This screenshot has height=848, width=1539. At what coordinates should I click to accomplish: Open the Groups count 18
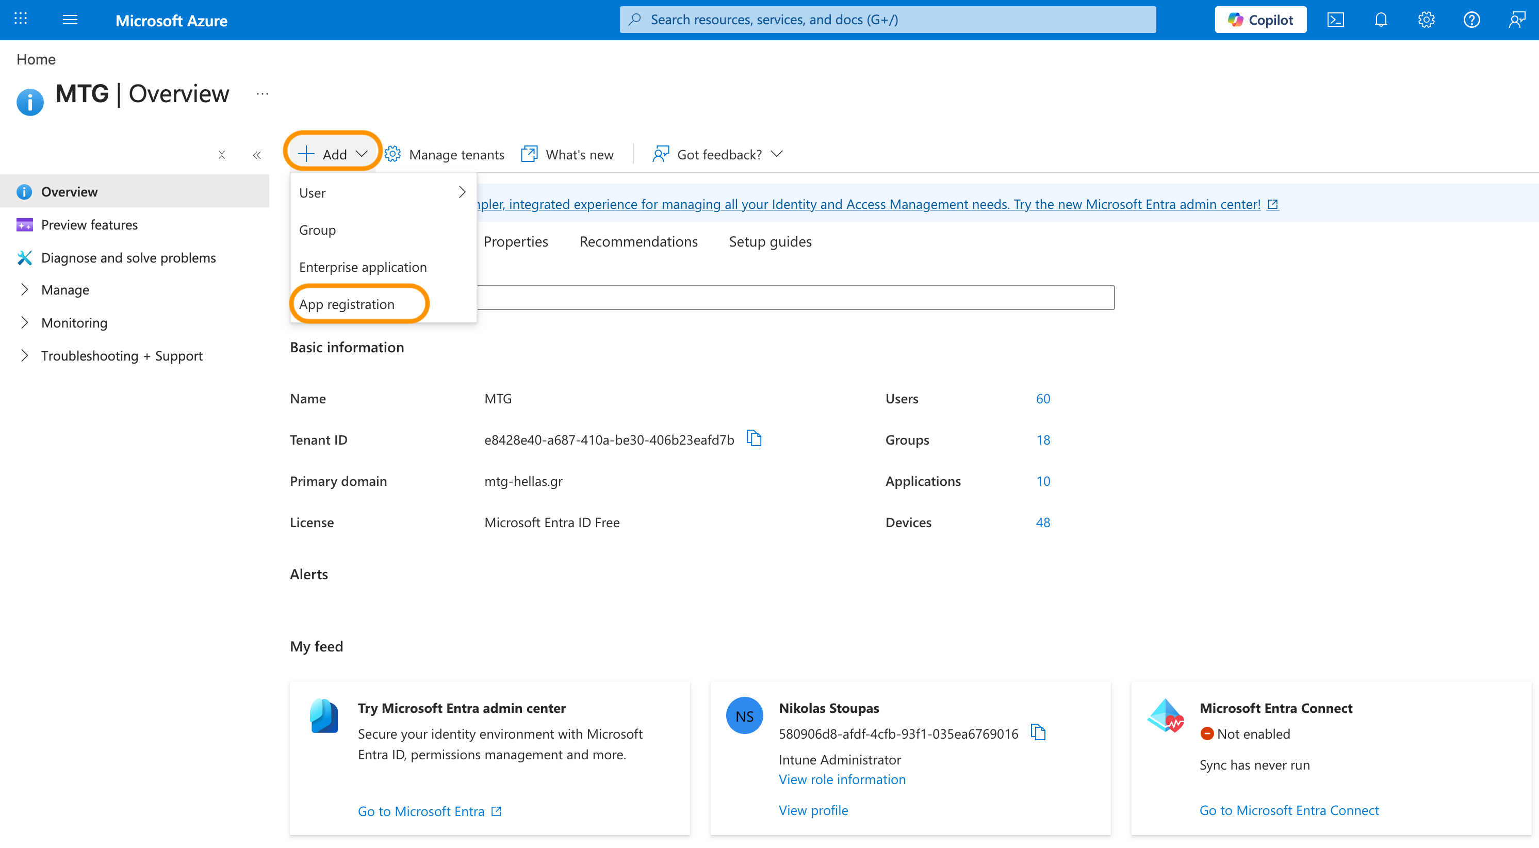click(1042, 440)
